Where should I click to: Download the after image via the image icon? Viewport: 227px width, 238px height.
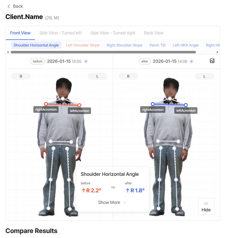pos(212,61)
